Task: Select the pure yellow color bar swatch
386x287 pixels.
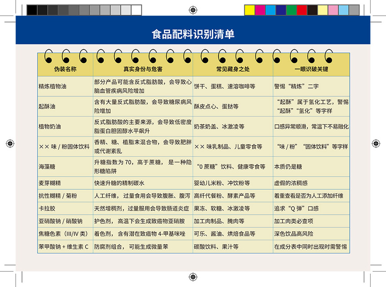Action: pos(250,10)
